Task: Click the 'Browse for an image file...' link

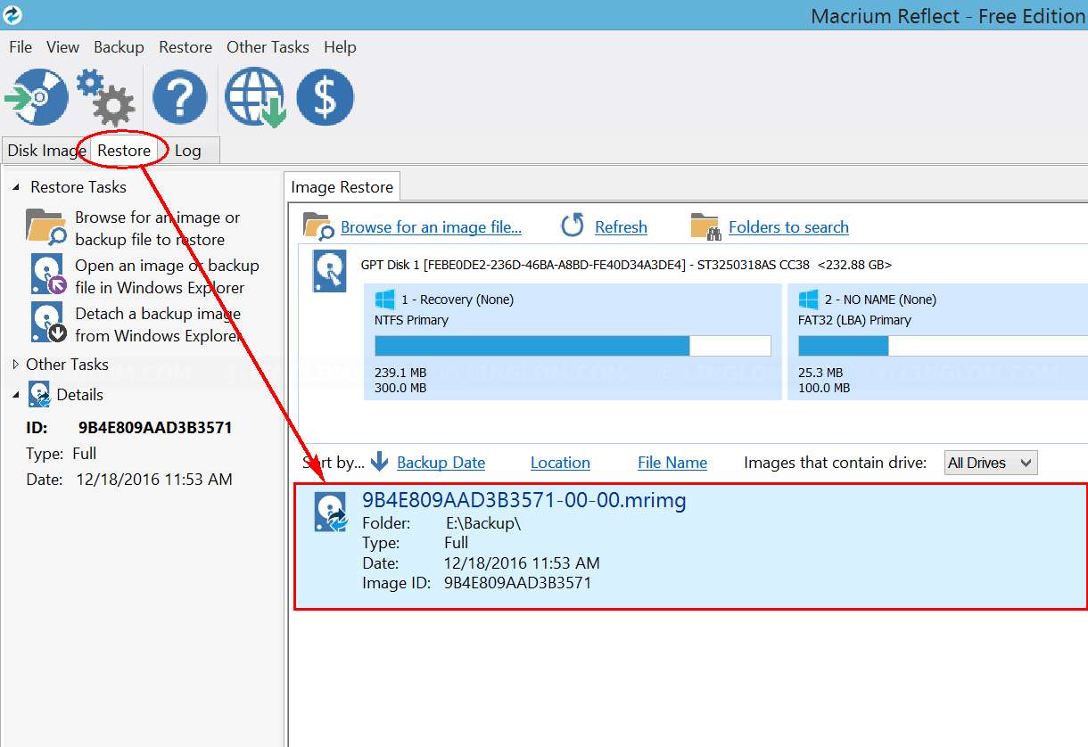Action: tap(431, 227)
